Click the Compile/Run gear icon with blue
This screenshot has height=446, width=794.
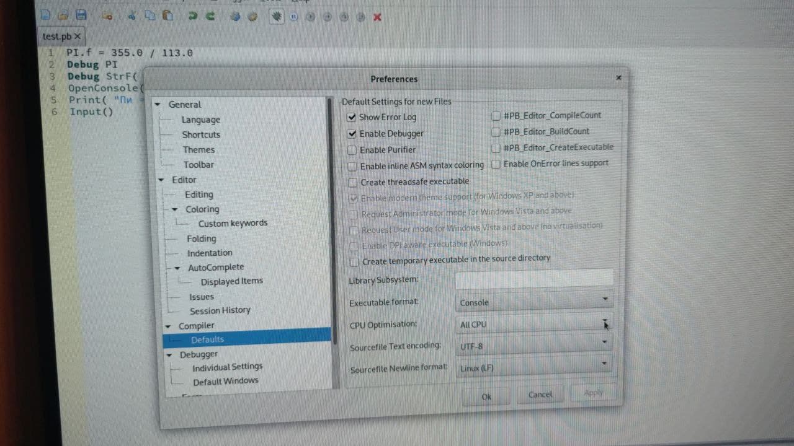pyautogui.click(x=235, y=17)
